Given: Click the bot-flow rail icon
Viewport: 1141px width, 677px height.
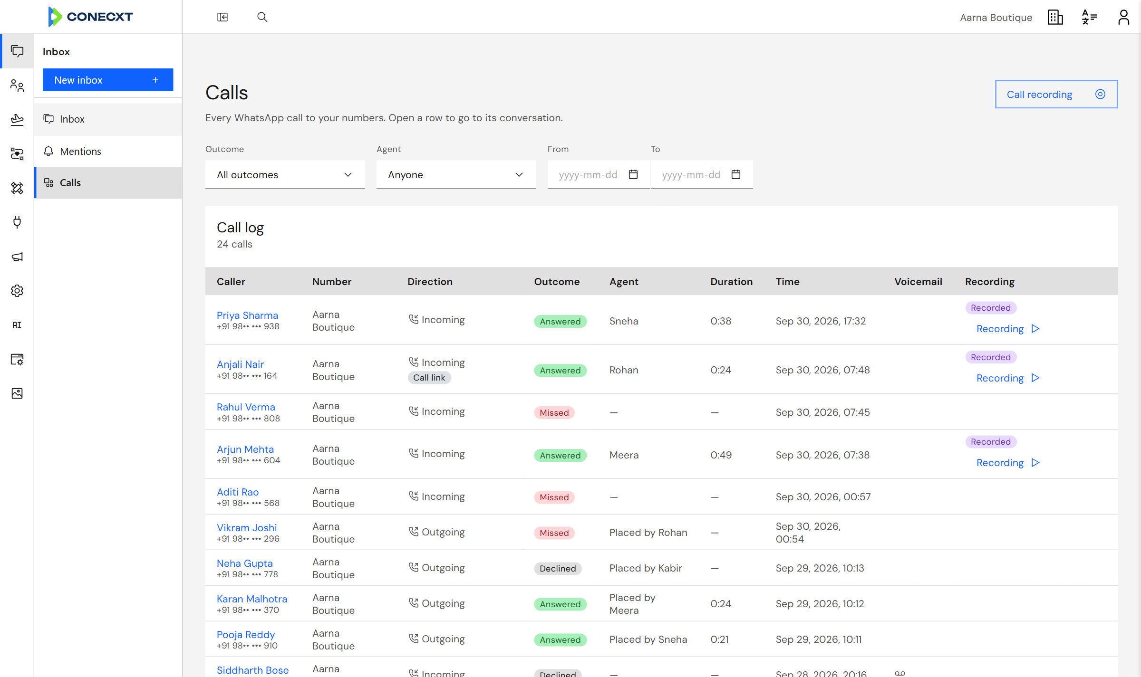Looking at the screenshot, I should (17, 154).
